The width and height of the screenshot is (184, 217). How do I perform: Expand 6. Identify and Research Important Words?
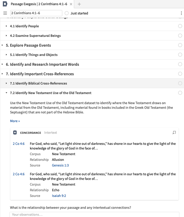(x=2, y=64)
